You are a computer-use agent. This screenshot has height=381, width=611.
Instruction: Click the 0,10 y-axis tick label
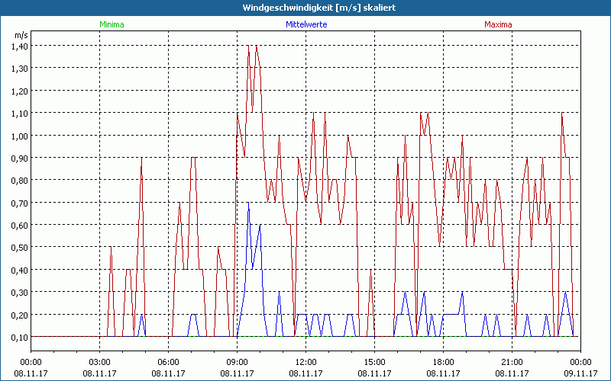pos(19,337)
